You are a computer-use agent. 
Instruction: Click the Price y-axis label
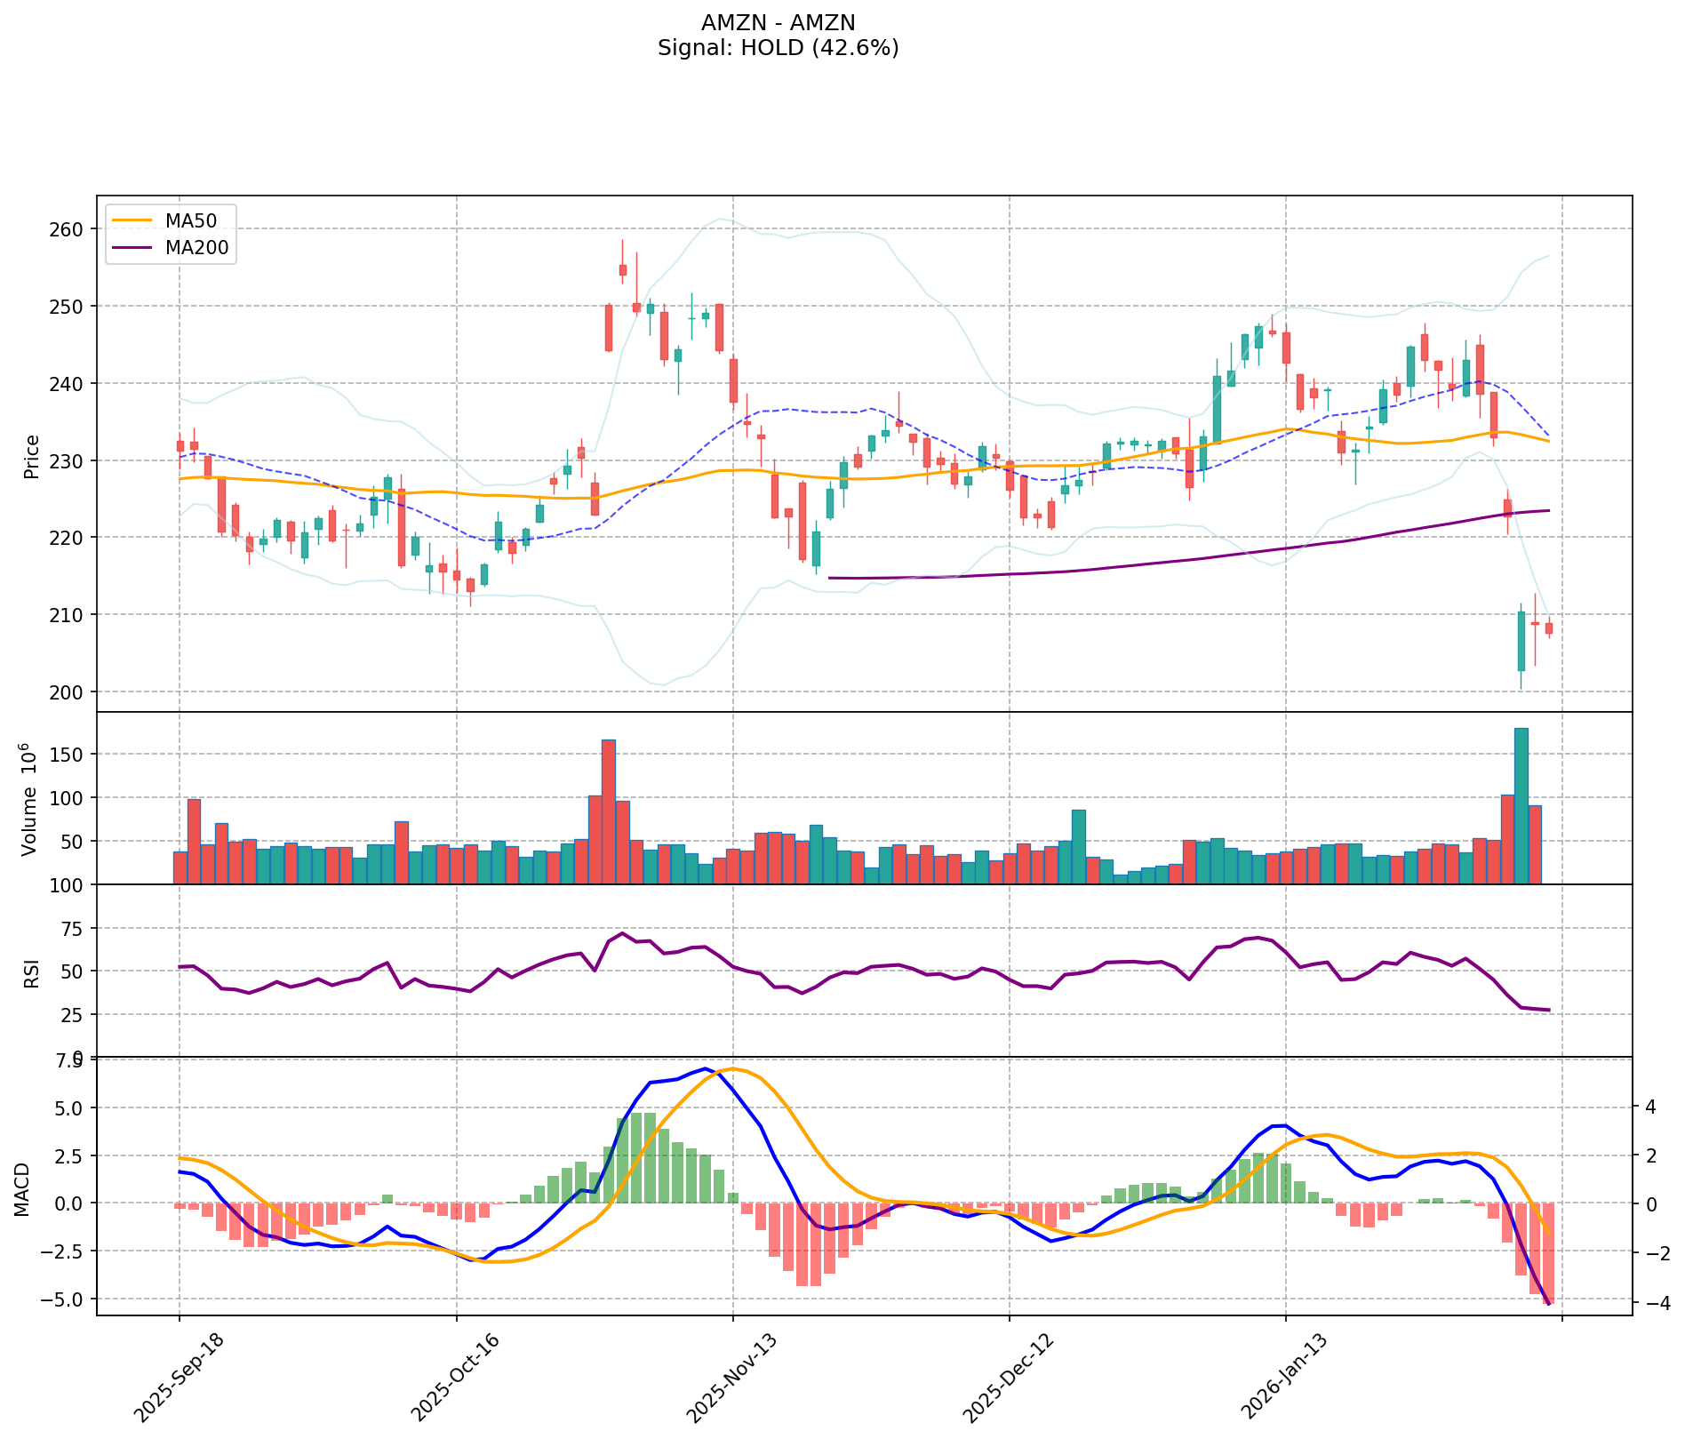pos(32,456)
